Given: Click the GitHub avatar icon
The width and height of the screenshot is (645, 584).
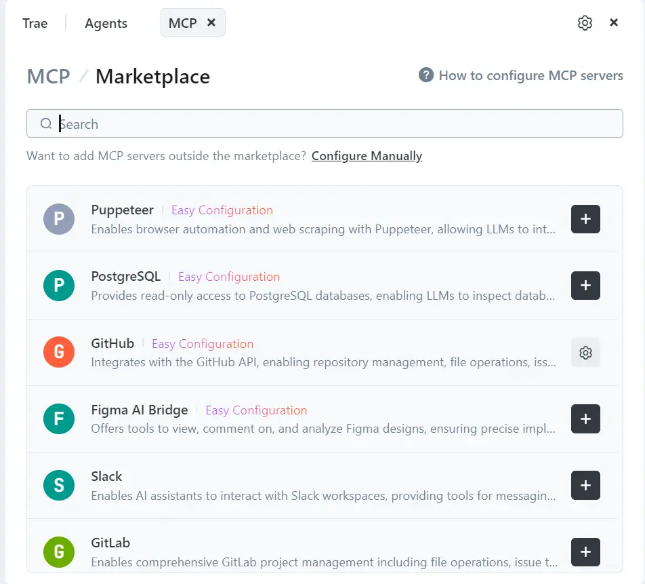Looking at the screenshot, I should [x=59, y=352].
